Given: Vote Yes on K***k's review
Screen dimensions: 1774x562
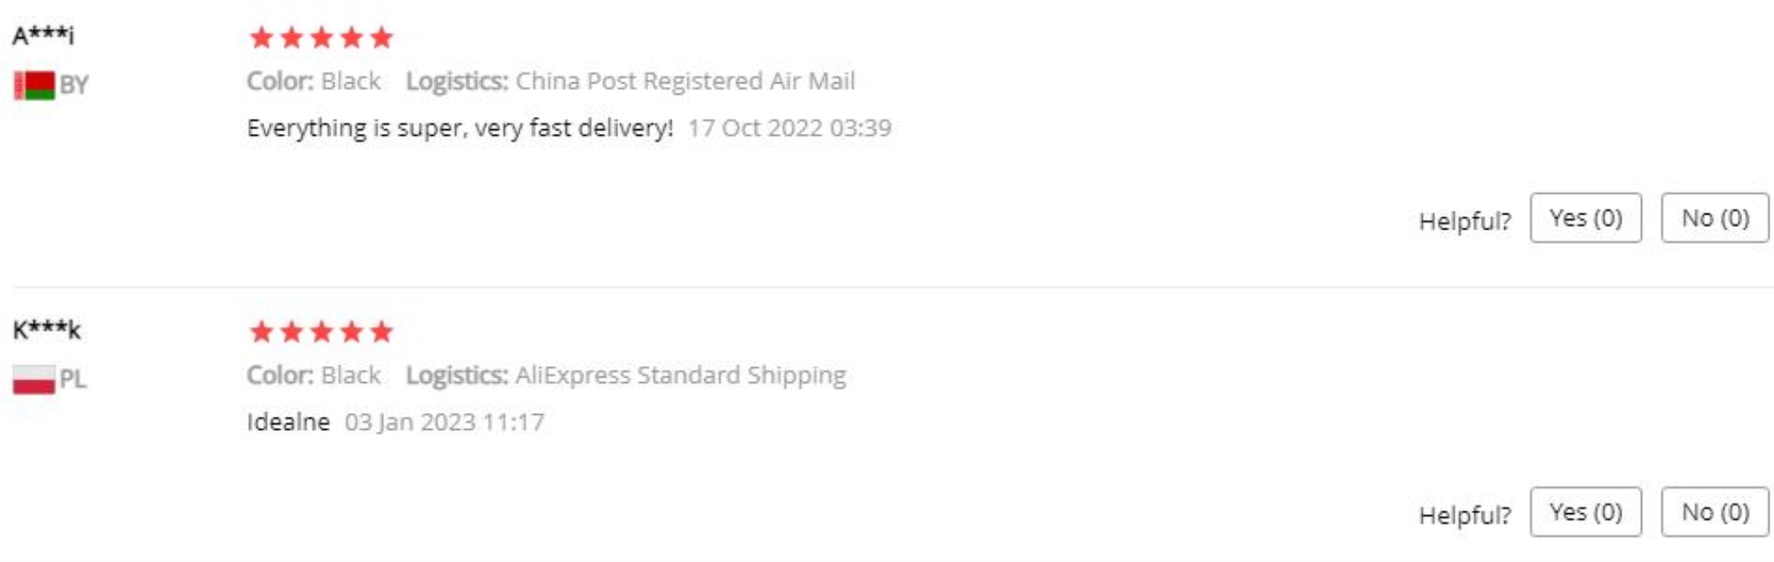Looking at the screenshot, I should [1586, 512].
